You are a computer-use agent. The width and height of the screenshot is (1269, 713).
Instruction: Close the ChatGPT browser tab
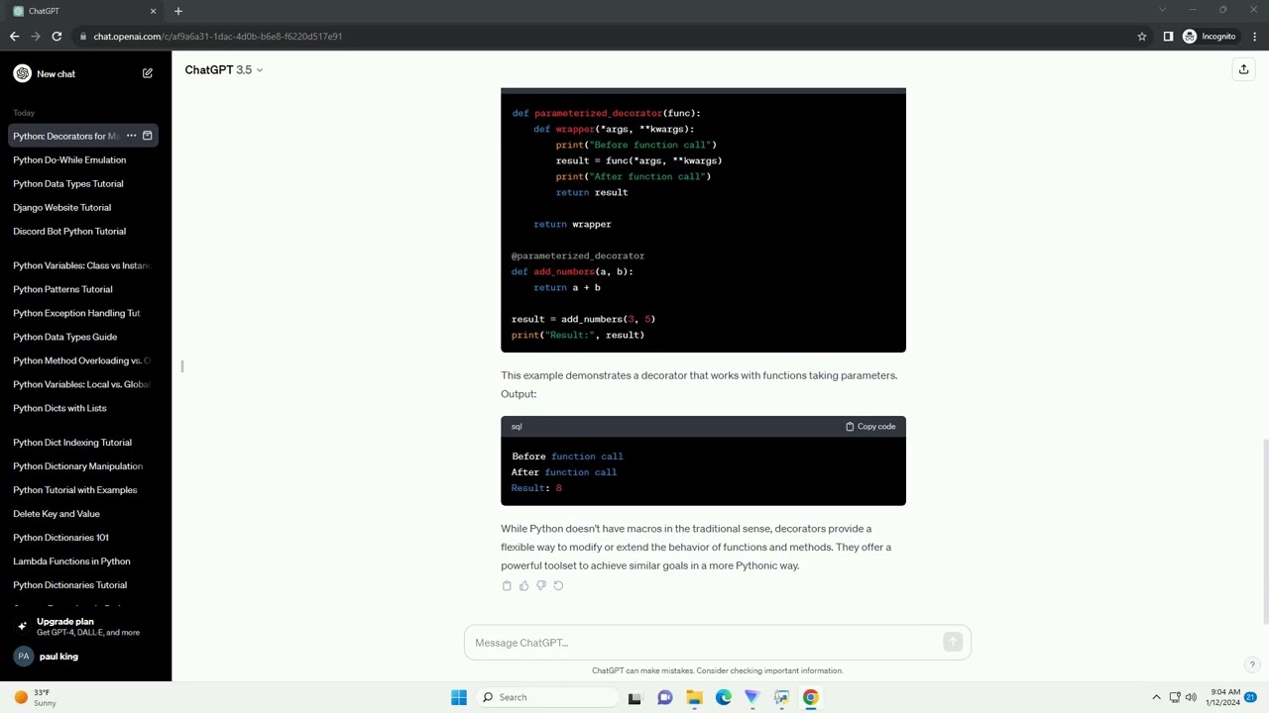pyautogui.click(x=153, y=11)
